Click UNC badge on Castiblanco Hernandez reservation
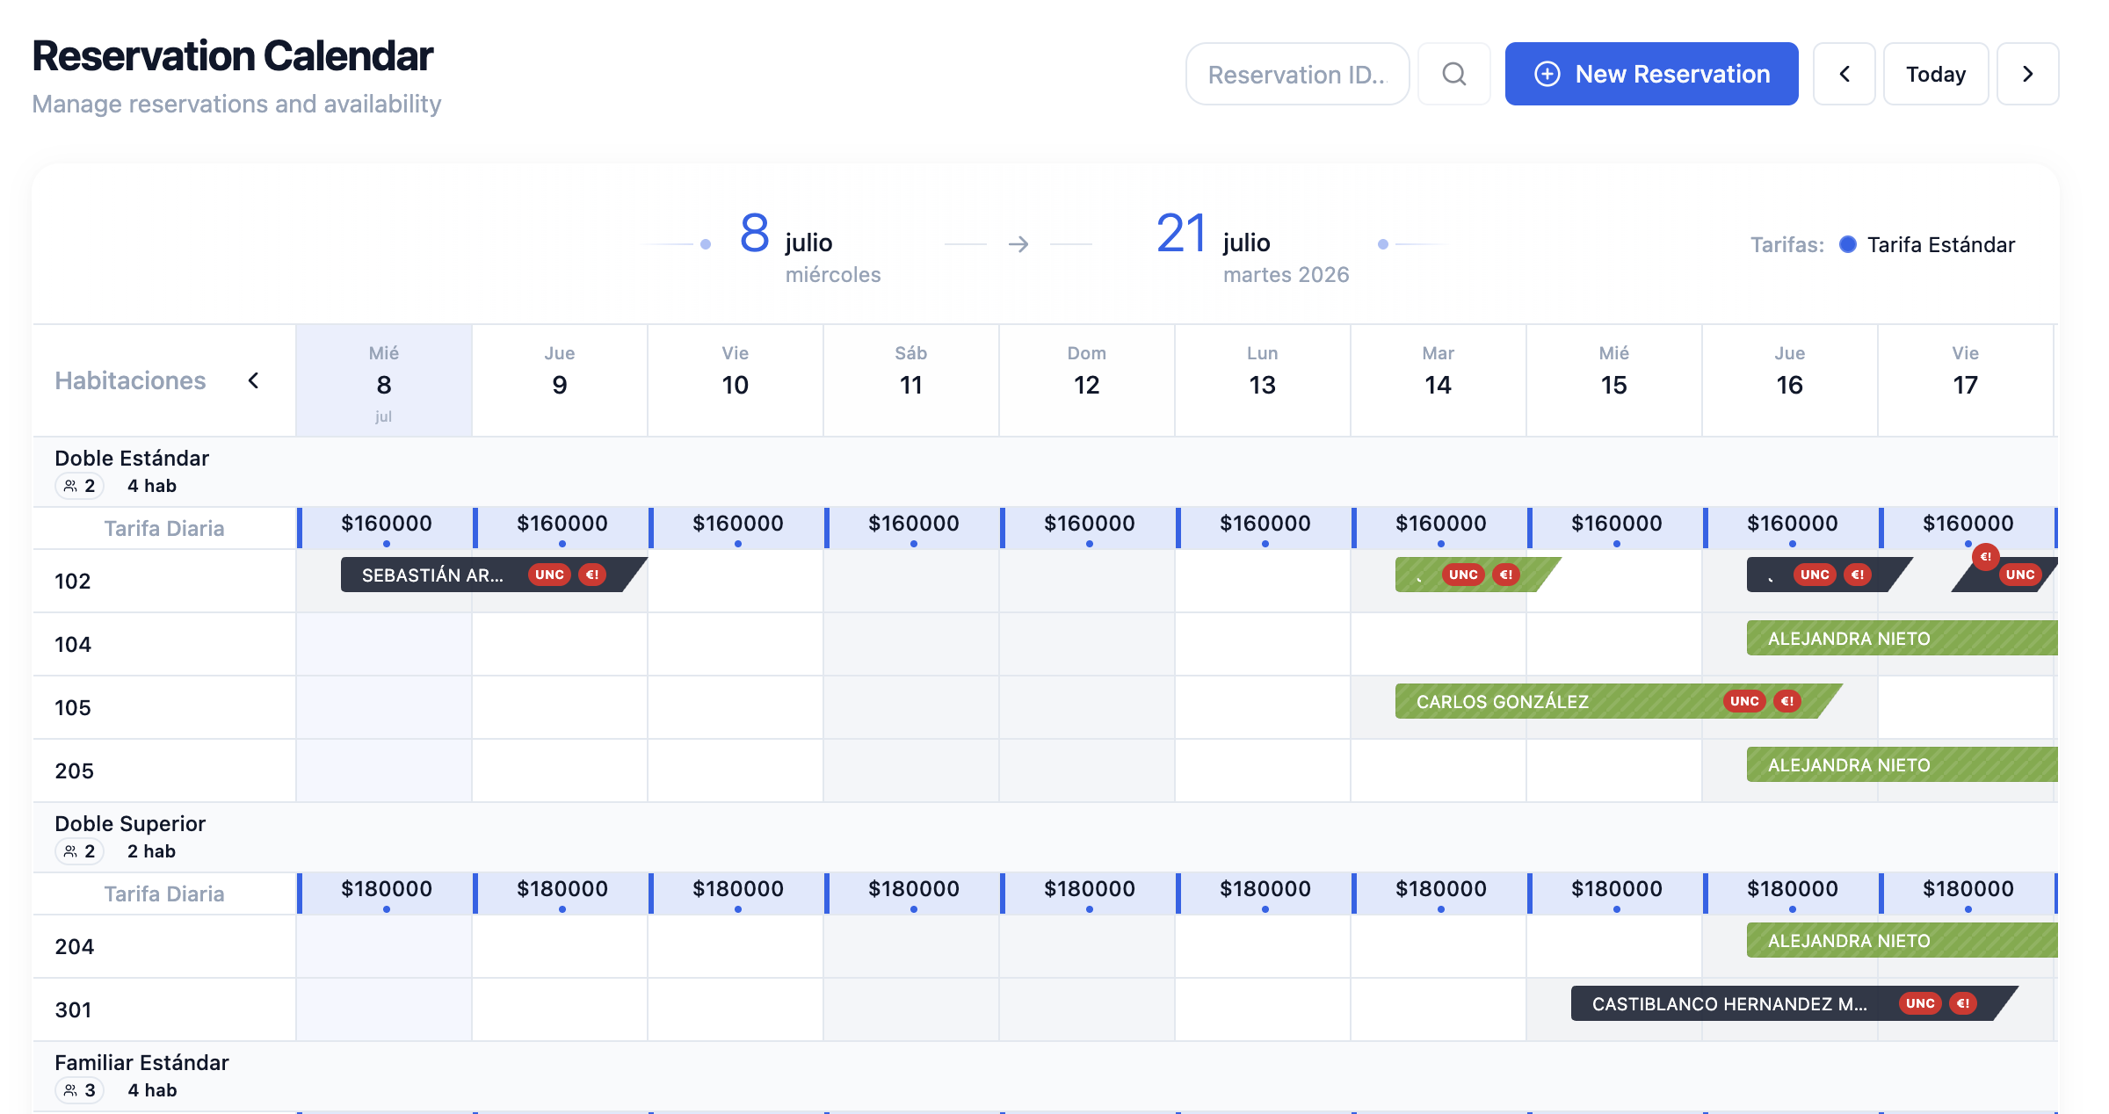Image resolution: width=2109 pixels, height=1114 pixels. click(x=1920, y=1003)
